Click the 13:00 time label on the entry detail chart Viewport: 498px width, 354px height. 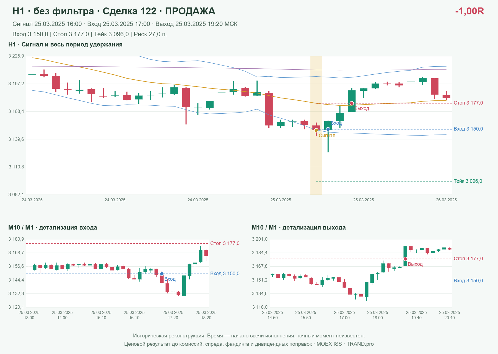29,318
